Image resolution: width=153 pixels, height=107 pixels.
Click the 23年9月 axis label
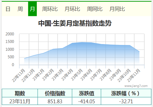(x=115, y=75)
